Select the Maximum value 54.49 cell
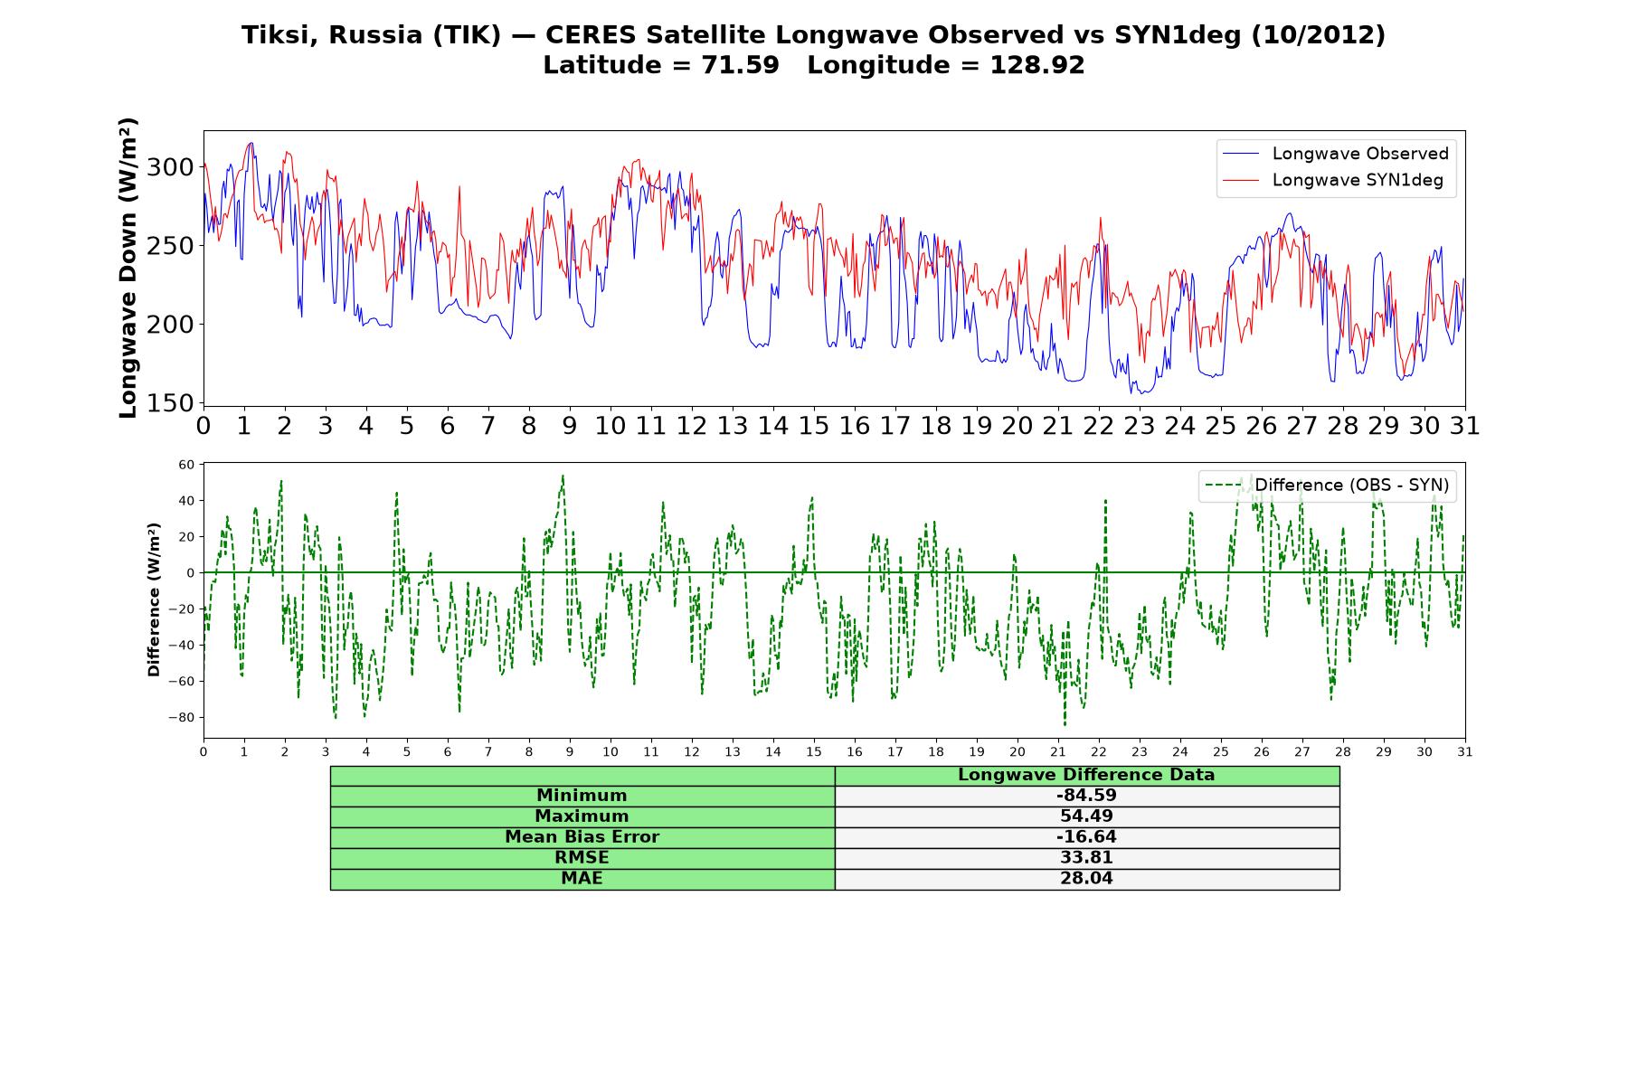Viewport: 1628px width, 1085px height. click(1086, 816)
